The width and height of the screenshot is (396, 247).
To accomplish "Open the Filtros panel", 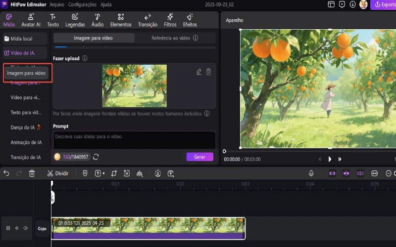I will pos(170,20).
